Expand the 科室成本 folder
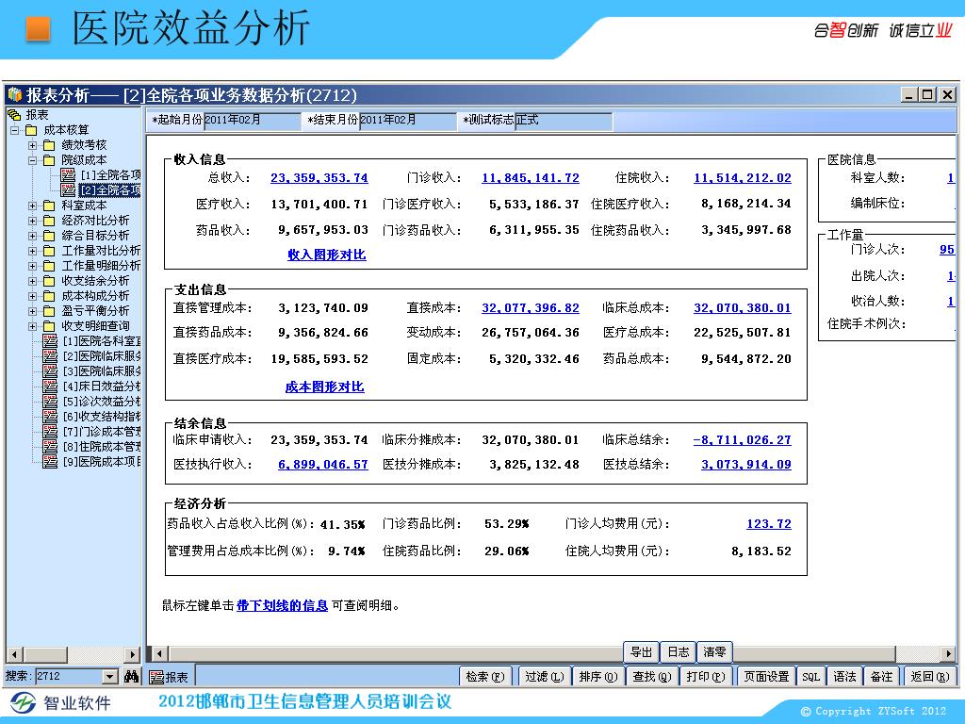Image resolution: width=965 pixels, height=724 pixels. [x=33, y=206]
